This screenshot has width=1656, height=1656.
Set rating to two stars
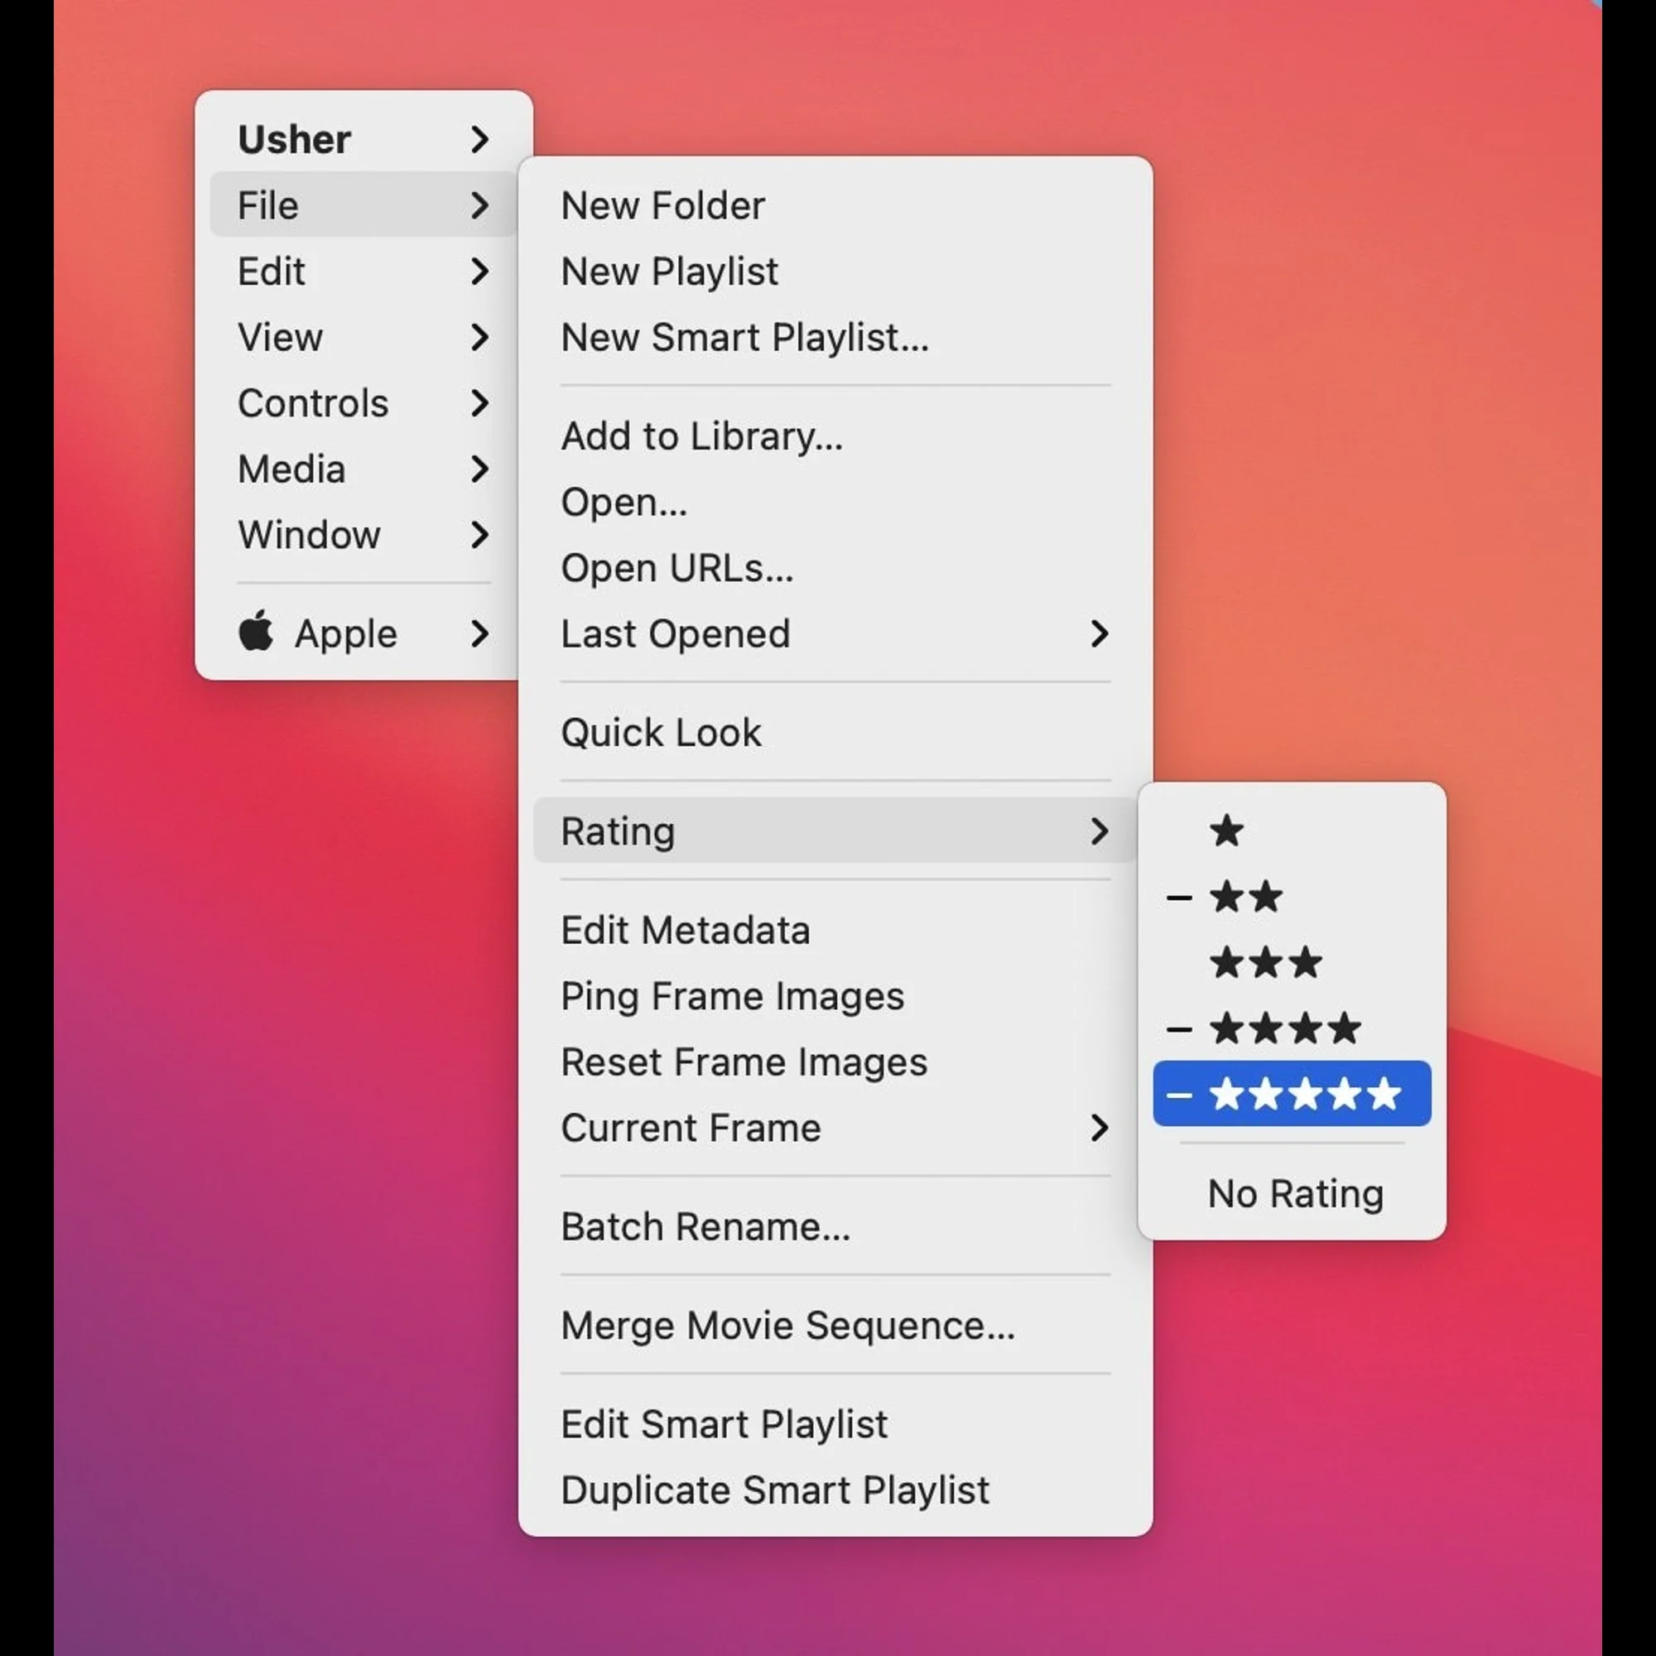(1292, 897)
